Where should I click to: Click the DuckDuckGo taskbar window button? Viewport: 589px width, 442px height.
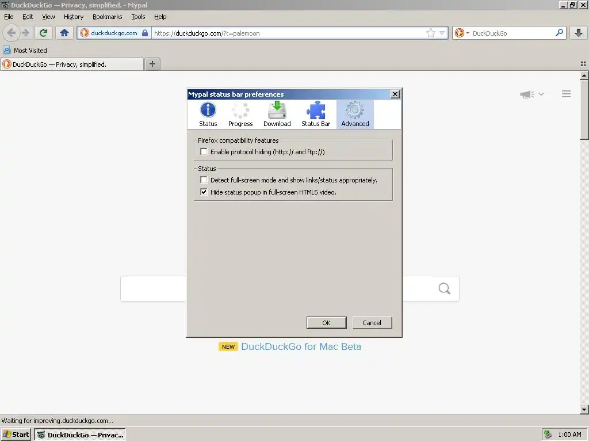coord(79,435)
